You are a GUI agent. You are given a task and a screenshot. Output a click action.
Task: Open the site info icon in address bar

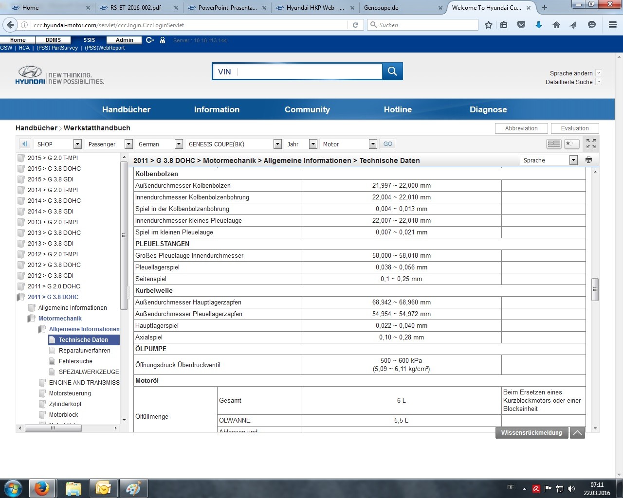24,25
